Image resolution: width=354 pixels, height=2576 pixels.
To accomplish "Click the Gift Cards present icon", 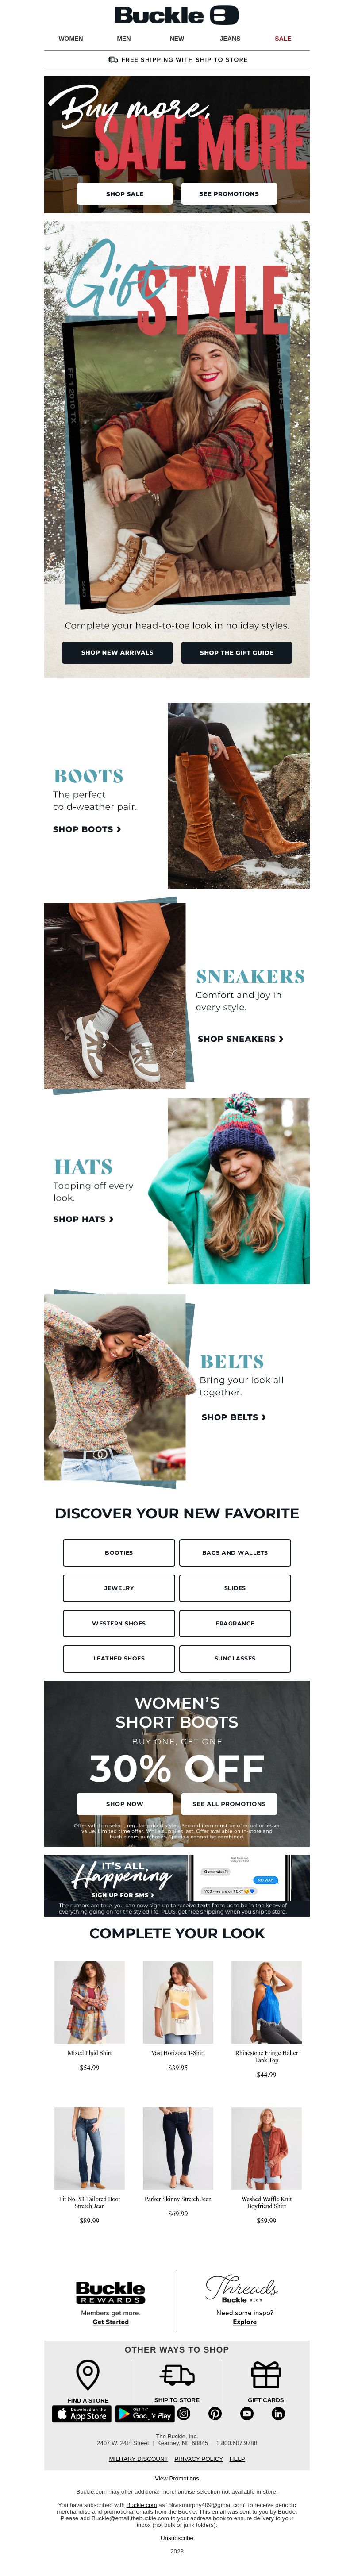I will click(265, 2374).
